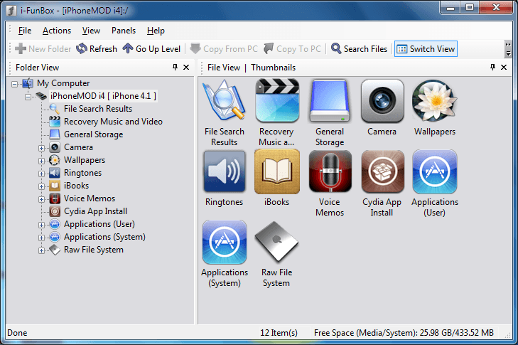Open the iBooks thumbnail icon

[x=276, y=171]
